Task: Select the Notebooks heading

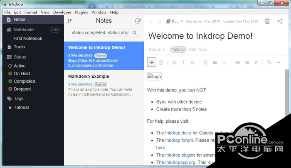Action: pos(24,30)
